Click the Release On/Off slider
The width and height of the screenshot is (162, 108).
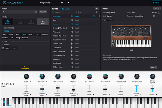click(x=136, y=88)
